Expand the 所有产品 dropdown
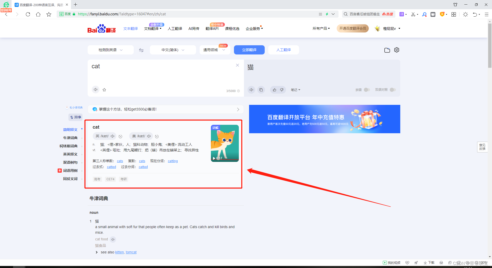 [321, 28]
